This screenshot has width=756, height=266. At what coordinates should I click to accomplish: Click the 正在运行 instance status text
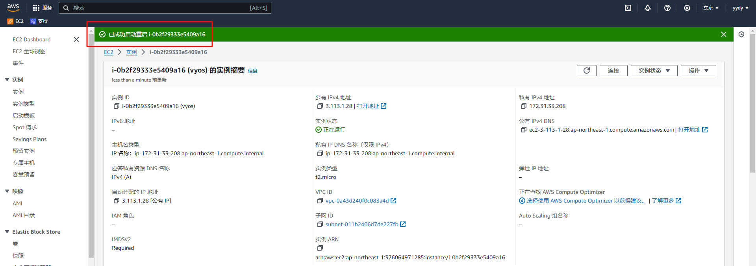coord(334,130)
